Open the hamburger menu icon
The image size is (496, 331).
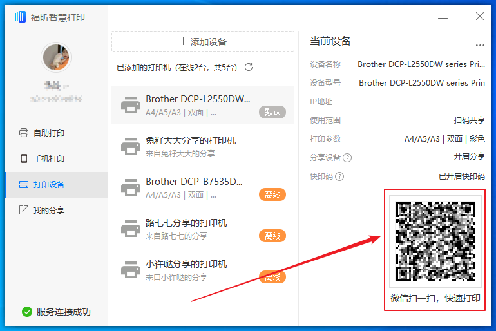(443, 15)
